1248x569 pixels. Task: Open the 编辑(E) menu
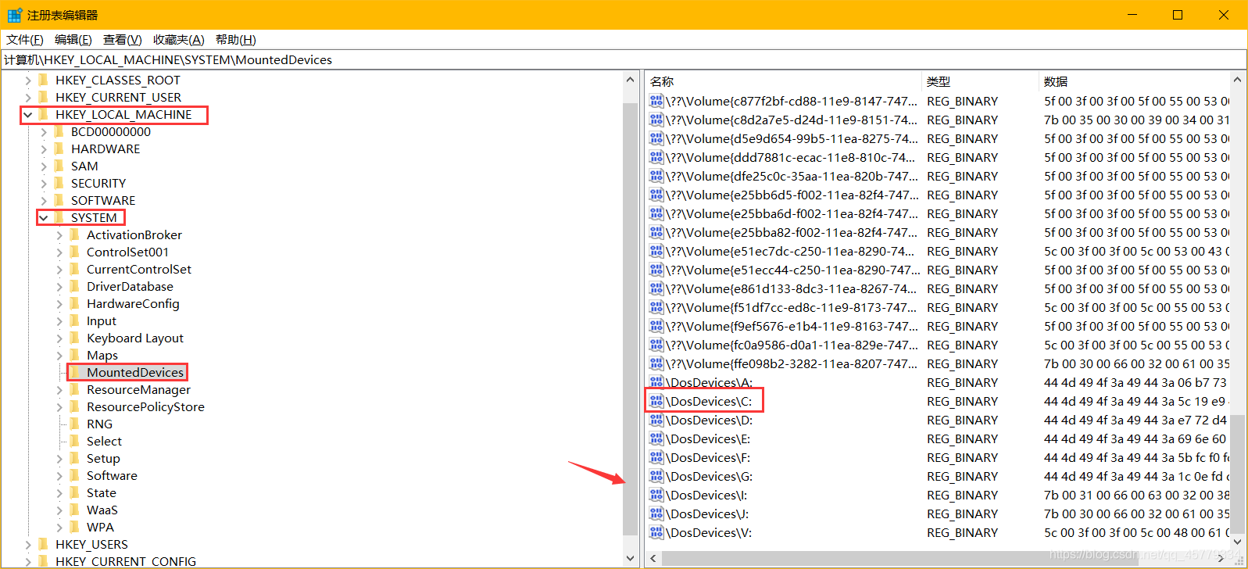[x=73, y=40]
